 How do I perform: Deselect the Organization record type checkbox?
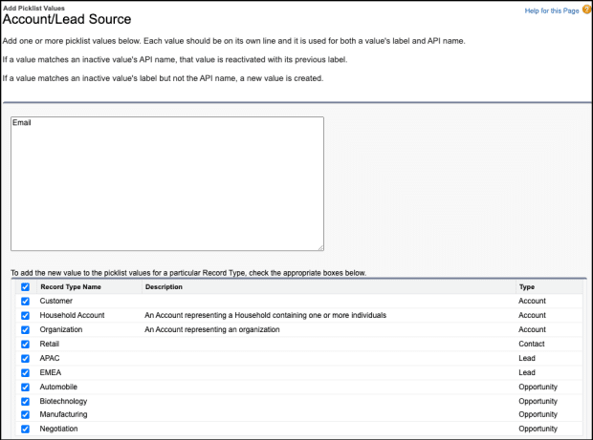pyautogui.click(x=25, y=329)
